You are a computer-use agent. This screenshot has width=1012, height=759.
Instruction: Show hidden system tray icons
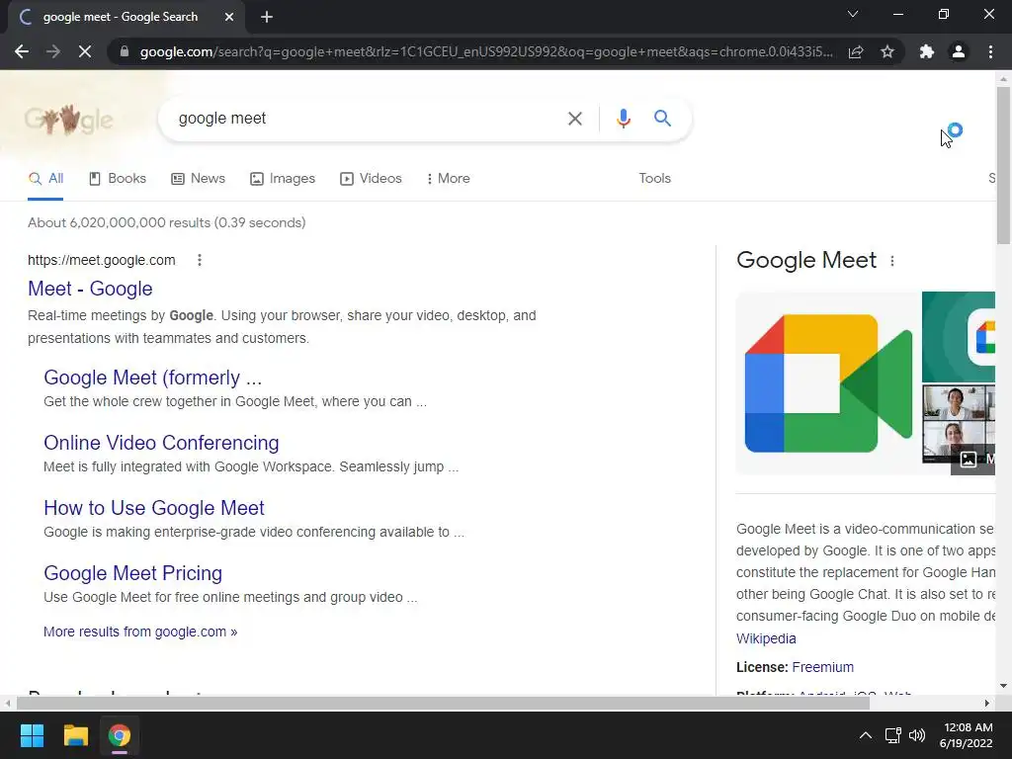click(x=866, y=735)
